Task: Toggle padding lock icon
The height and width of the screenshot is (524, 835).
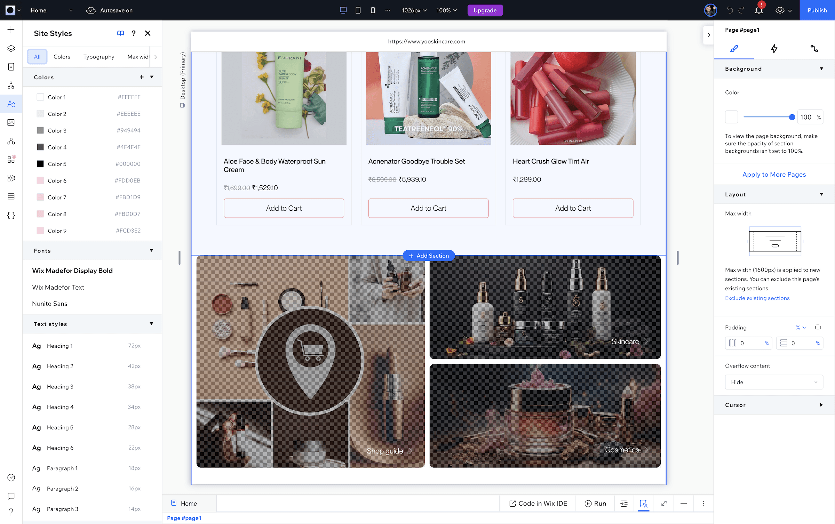Action: [818, 327]
